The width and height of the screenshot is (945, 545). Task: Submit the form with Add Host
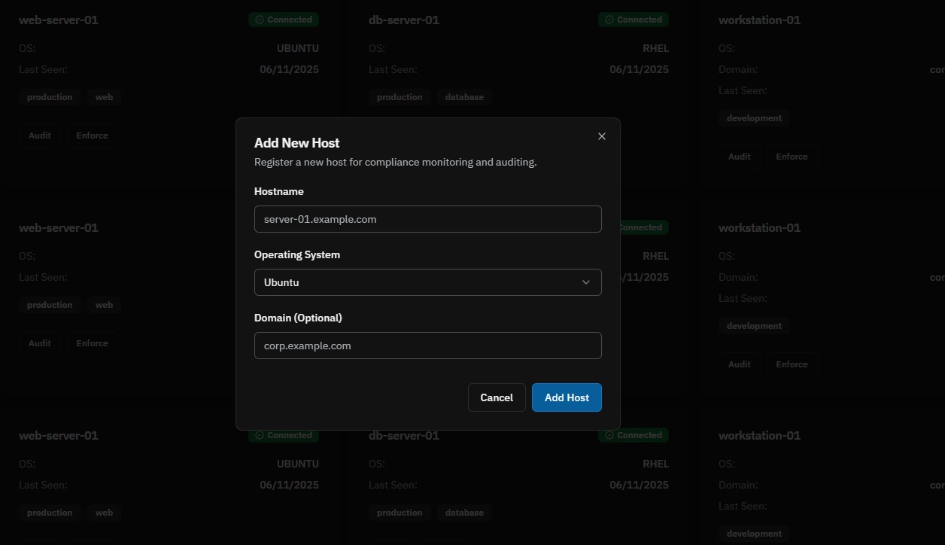pyautogui.click(x=567, y=397)
